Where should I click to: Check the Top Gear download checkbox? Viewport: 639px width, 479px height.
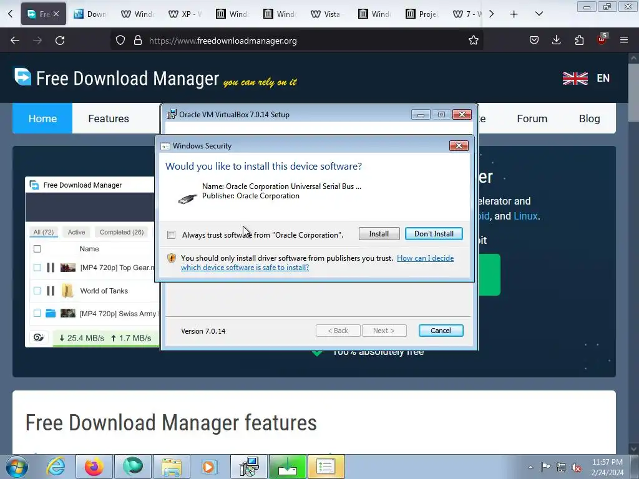click(x=37, y=268)
